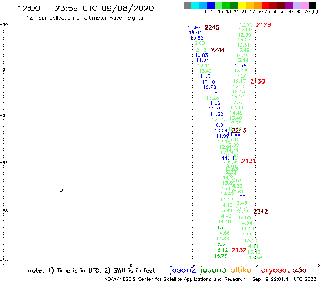
Task: Click the 16.76 wave height value
Action: (x=221, y=256)
